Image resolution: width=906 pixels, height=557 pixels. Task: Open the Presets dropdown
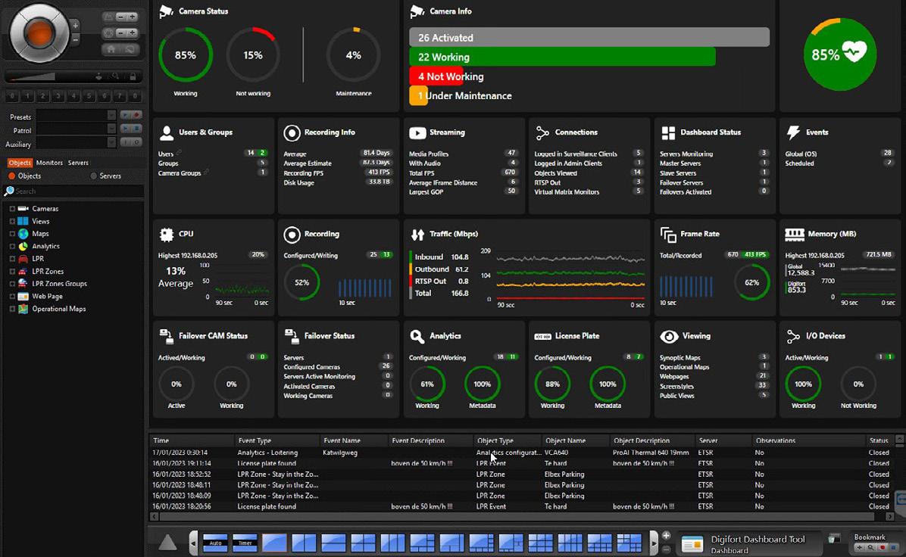pyautogui.click(x=77, y=116)
